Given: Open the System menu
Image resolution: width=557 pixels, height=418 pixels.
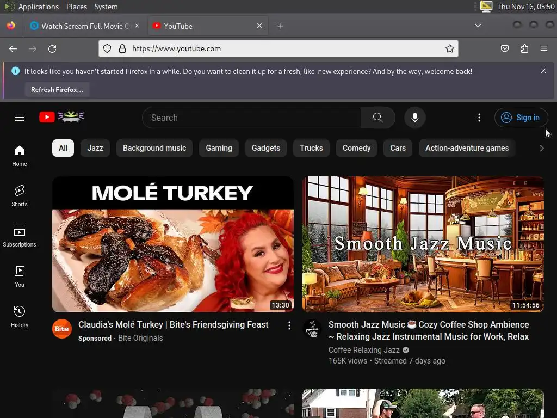Looking at the screenshot, I should tap(106, 7).
